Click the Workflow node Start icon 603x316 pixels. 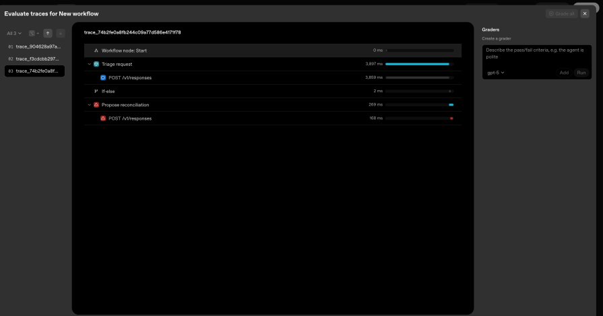point(96,50)
